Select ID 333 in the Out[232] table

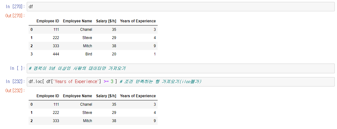tap(56, 121)
